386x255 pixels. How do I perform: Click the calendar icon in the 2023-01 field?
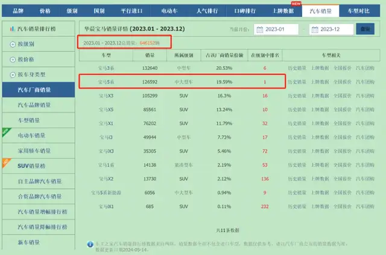click(260, 29)
